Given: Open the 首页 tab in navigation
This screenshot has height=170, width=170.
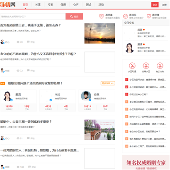Looking at the screenshot, I should [25, 5].
